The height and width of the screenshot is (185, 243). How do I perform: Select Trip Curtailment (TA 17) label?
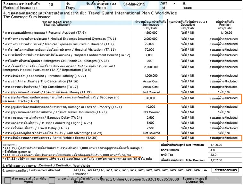point(40,87)
